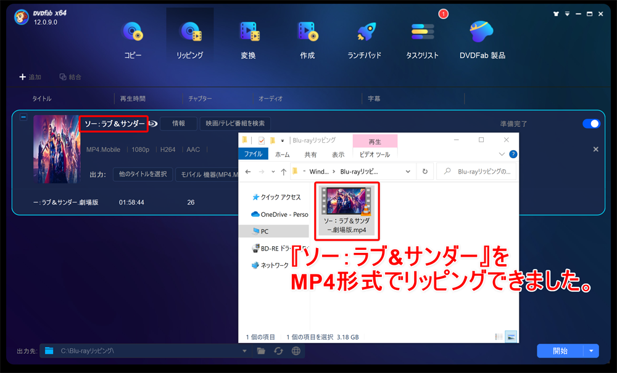Click the properties checkmark icon in Explorer title bar
Image resolution: width=617 pixels, height=373 pixels.
[262, 140]
